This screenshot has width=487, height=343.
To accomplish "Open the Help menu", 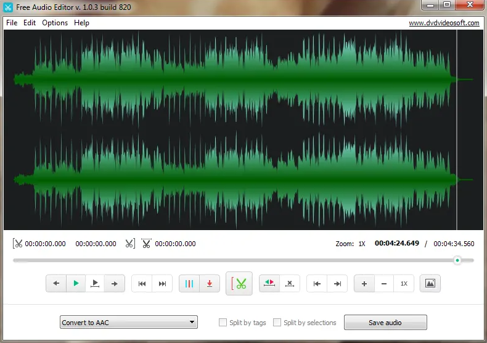I will tap(82, 23).
